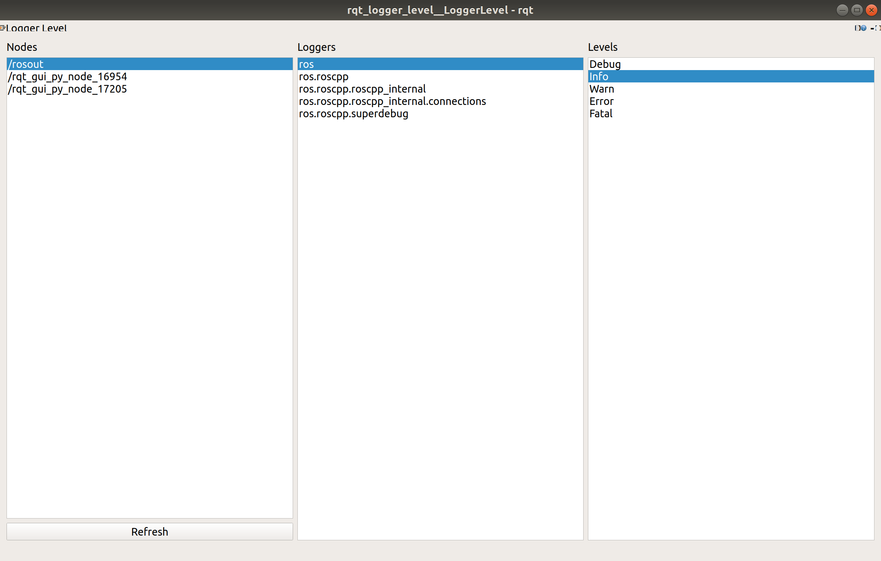Select the ros.roscpp.superdebug logger
Viewport: 881px width, 561px height.
(x=353, y=114)
